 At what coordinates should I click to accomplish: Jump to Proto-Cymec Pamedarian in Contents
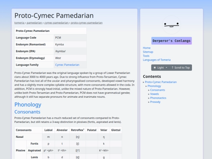coord(161,82)
